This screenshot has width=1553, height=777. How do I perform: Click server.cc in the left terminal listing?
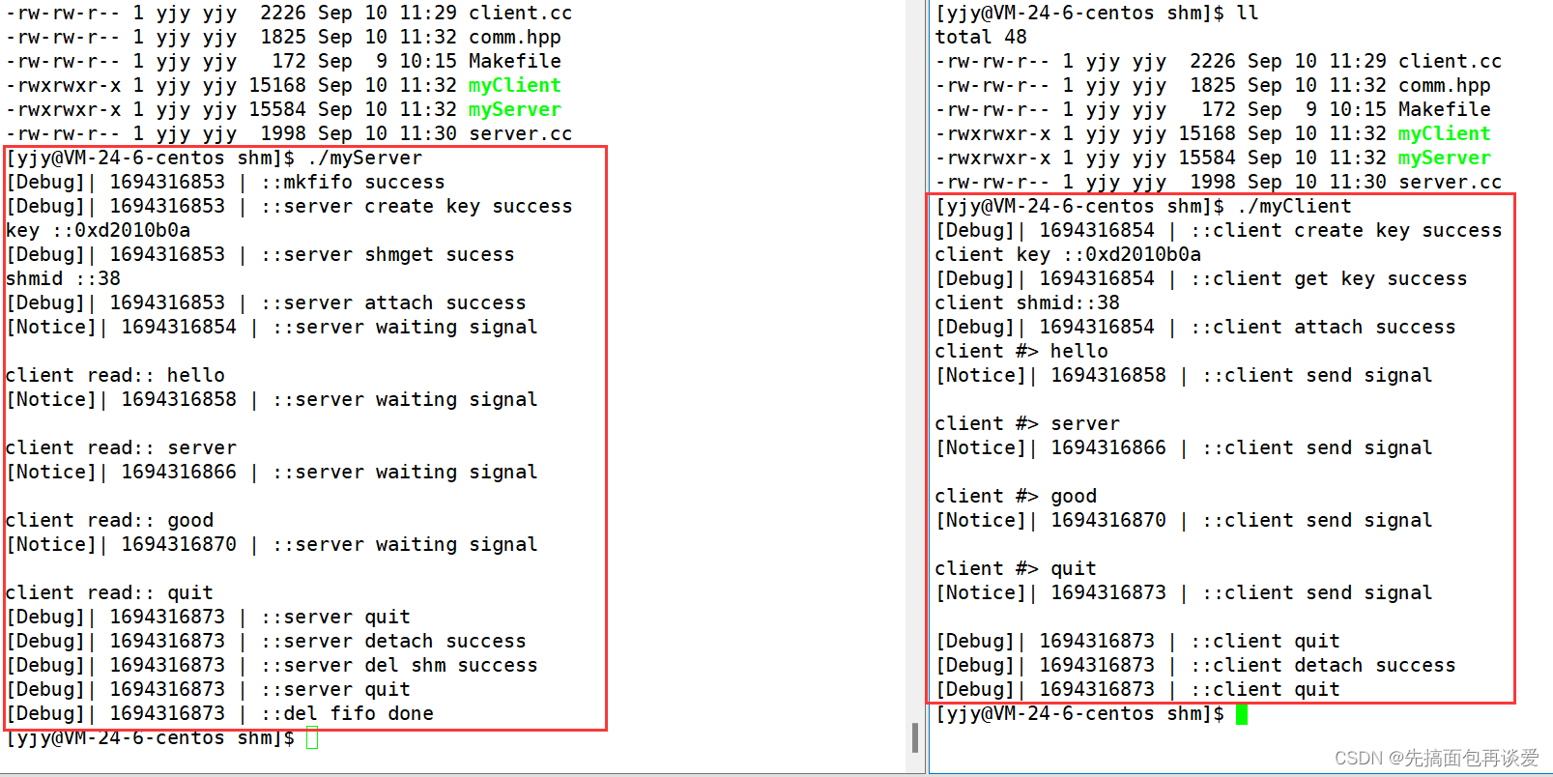pos(520,134)
